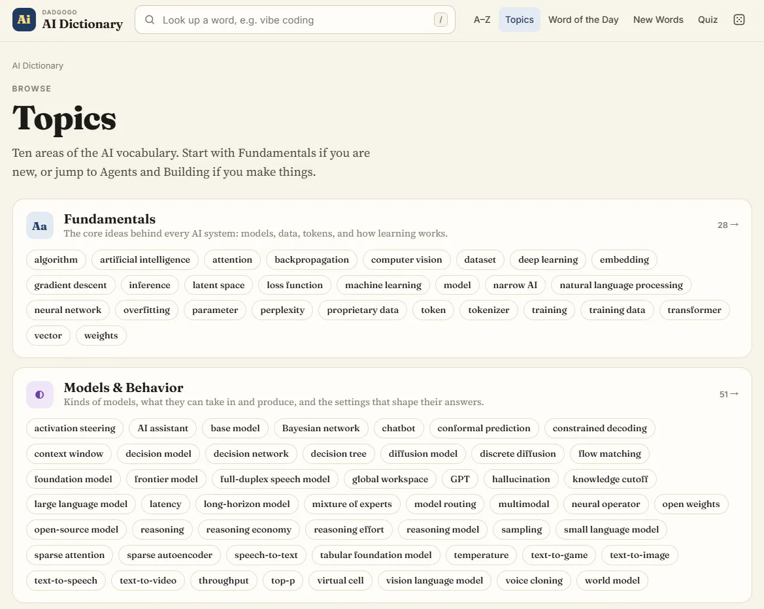
Task: Open the foundation model chip
Action: (73, 479)
